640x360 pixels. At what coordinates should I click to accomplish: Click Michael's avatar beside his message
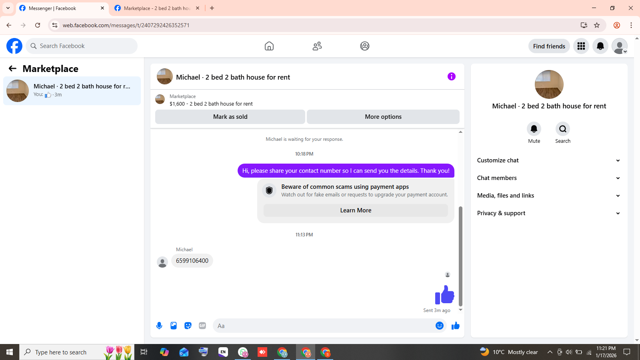[162, 262]
